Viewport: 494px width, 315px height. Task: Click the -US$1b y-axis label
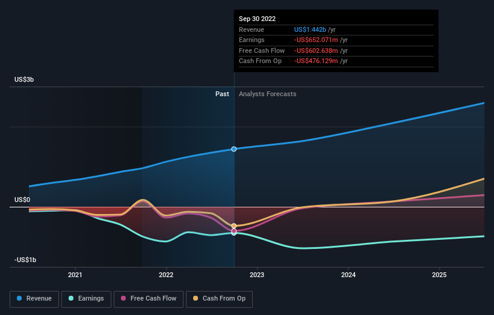25,260
